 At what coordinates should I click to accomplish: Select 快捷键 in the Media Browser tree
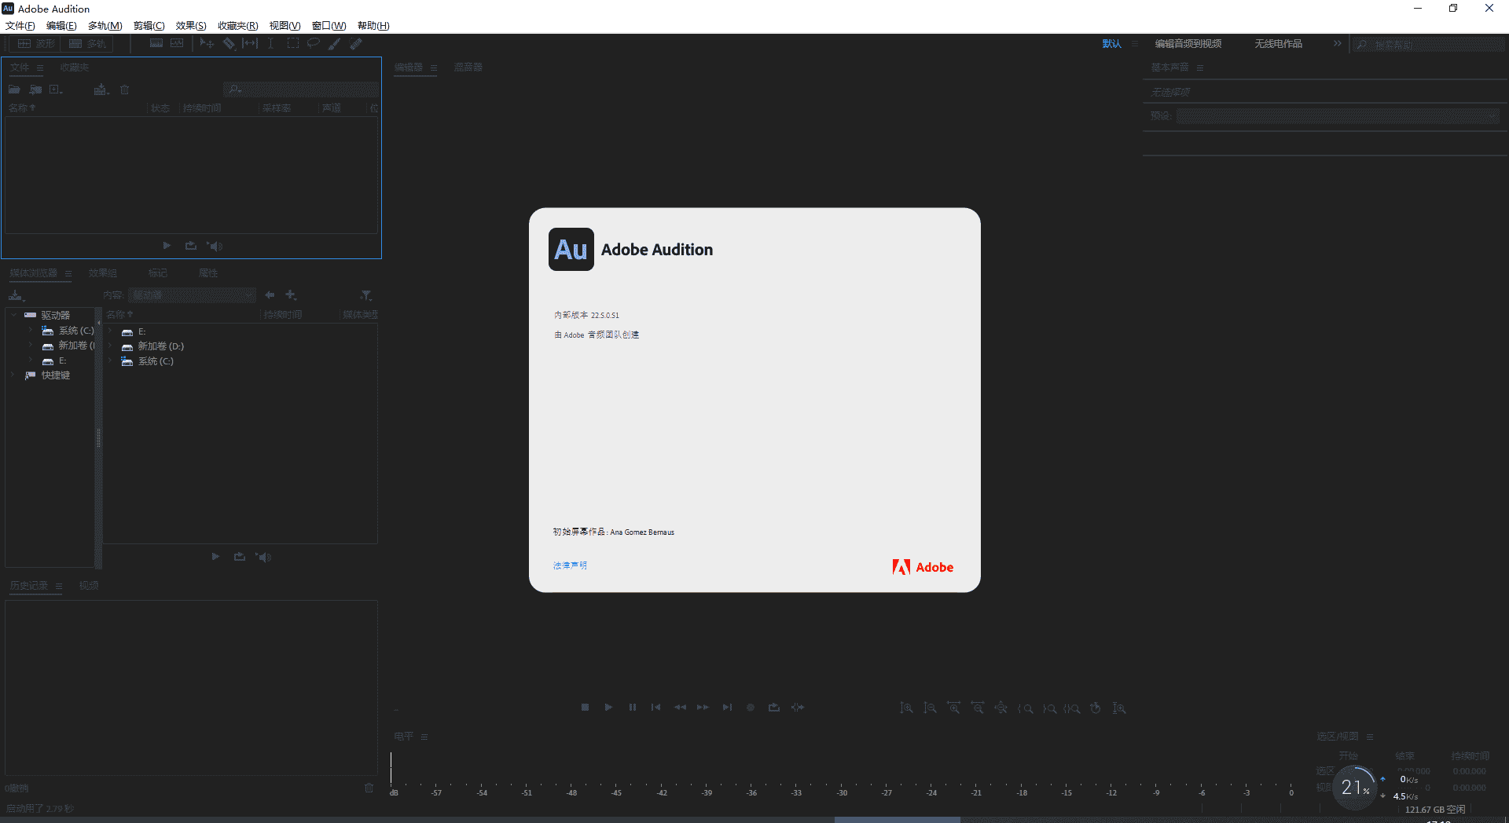click(x=55, y=375)
